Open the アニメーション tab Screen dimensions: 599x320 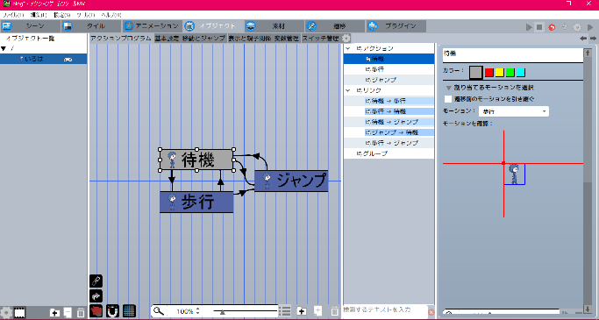point(152,26)
